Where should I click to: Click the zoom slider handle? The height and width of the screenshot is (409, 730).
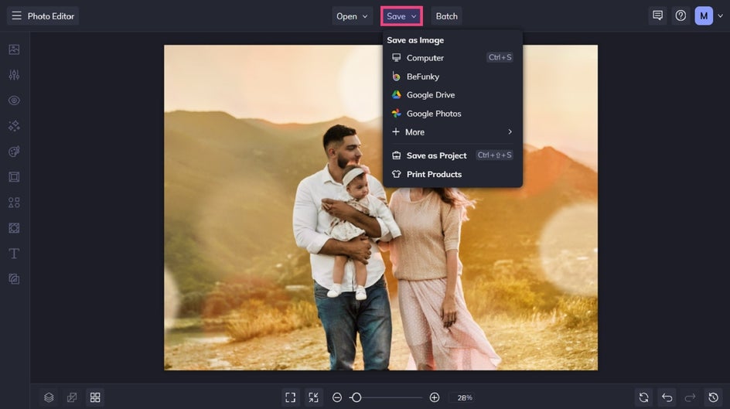pos(356,397)
